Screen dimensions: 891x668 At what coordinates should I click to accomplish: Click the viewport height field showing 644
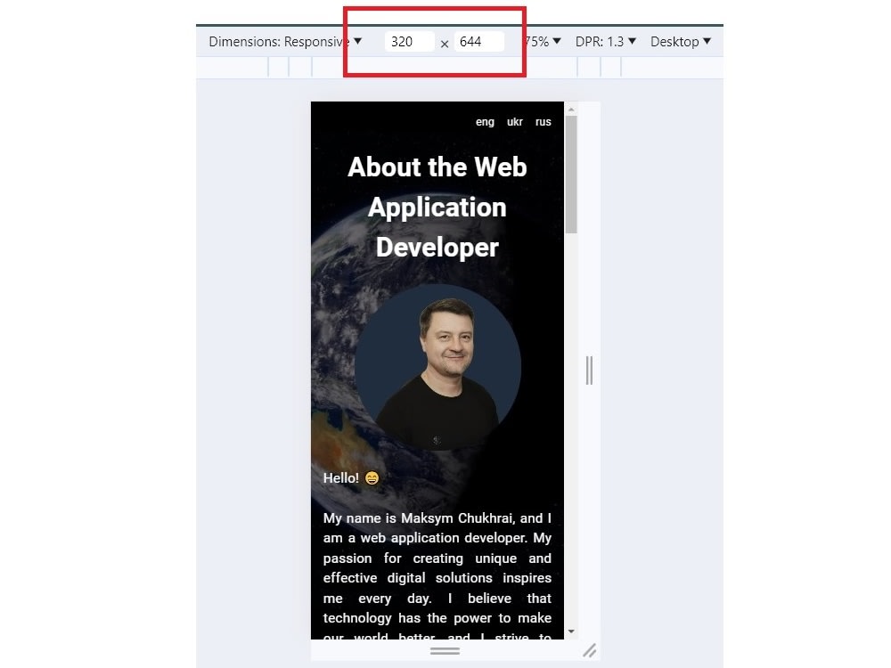pyautogui.click(x=481, y=41)
